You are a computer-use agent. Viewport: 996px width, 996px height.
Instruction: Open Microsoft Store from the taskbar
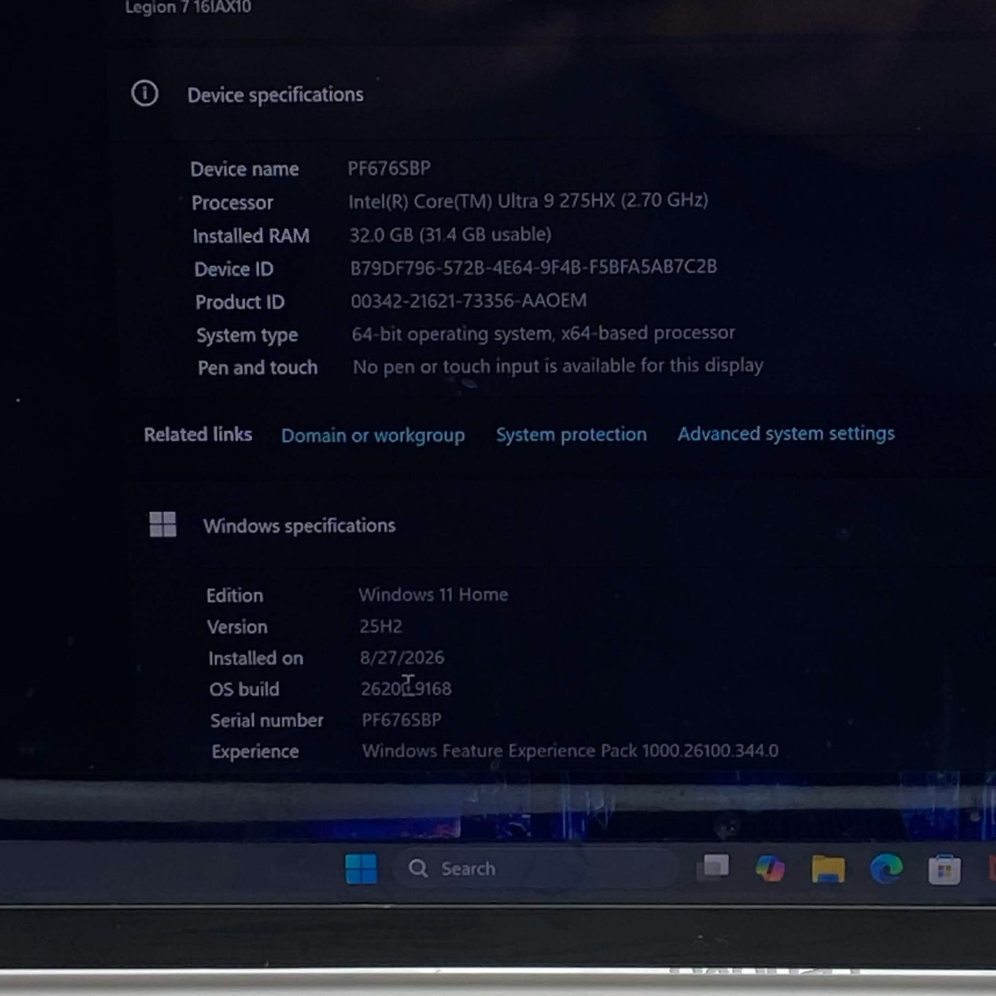point(944,870)
